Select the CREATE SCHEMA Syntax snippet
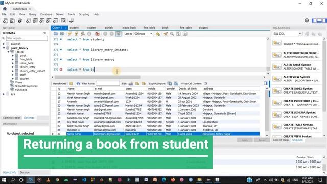 click(297, 114)
